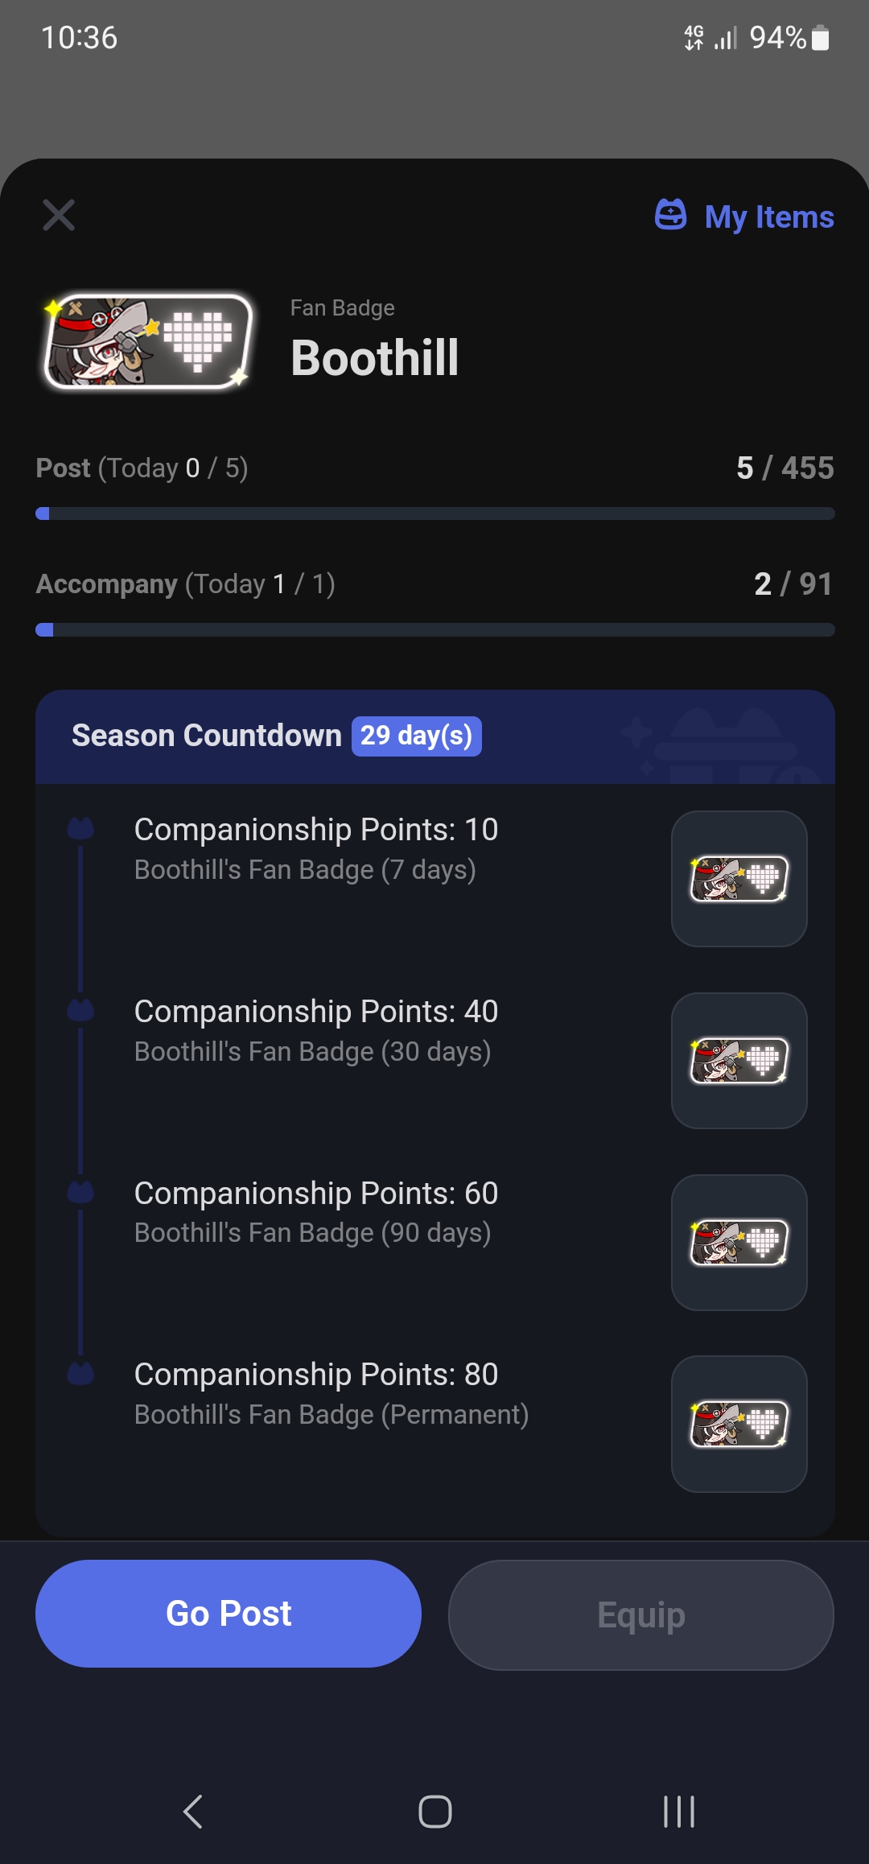Tap the Post progress bar
This screenshot has width=869, height=1864.
434,513
